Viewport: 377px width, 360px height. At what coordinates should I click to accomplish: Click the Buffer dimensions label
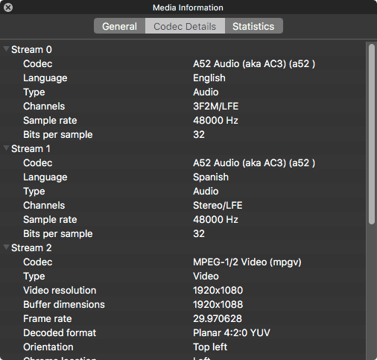[x=64, y=305]
